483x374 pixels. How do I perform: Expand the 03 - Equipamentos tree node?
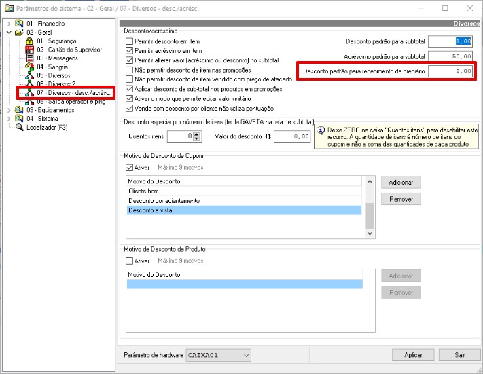click(9, 110)
